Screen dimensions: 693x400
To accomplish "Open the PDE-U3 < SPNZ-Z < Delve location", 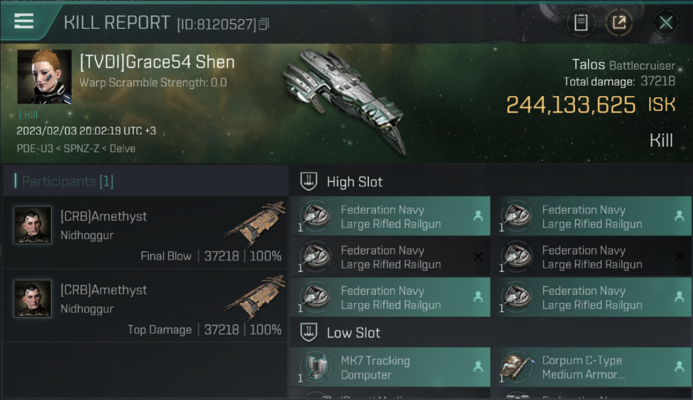I will click(76, 148).
